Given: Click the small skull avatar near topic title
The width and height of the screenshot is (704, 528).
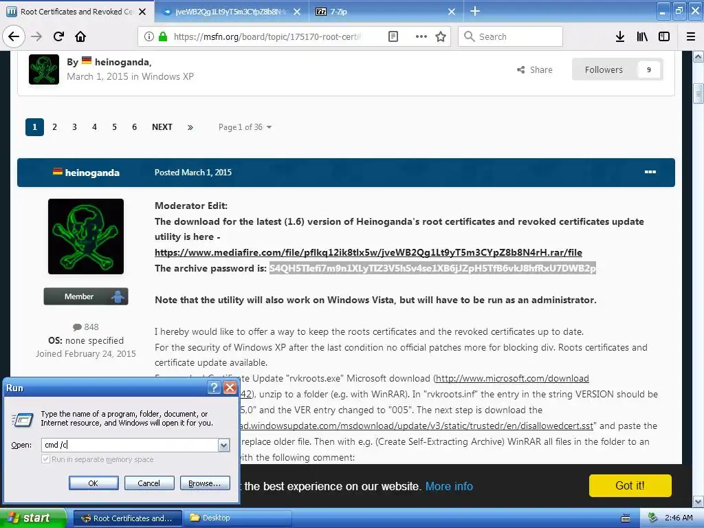Looking at the screenshot, I should (44, 69).
